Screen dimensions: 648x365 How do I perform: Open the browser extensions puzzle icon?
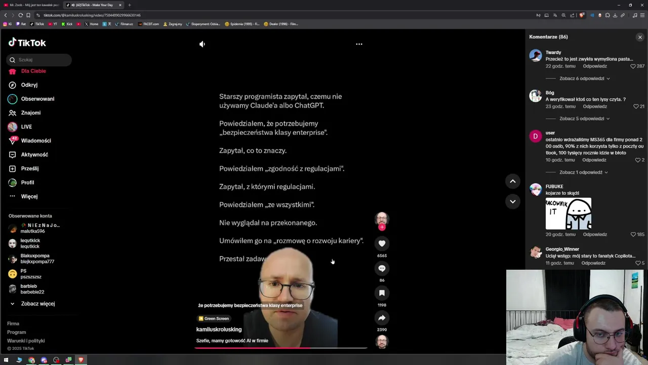[607, 15]
